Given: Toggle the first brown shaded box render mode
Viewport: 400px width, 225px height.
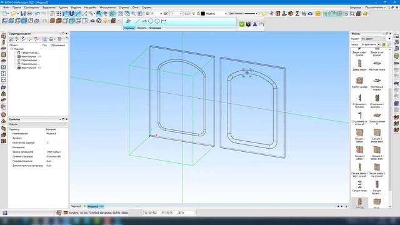Looking at the screenshot, I should [x=52, y=21].
